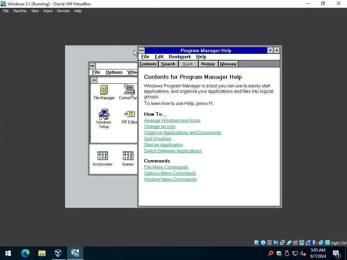Open Bookmark menu in Help window

180,57
